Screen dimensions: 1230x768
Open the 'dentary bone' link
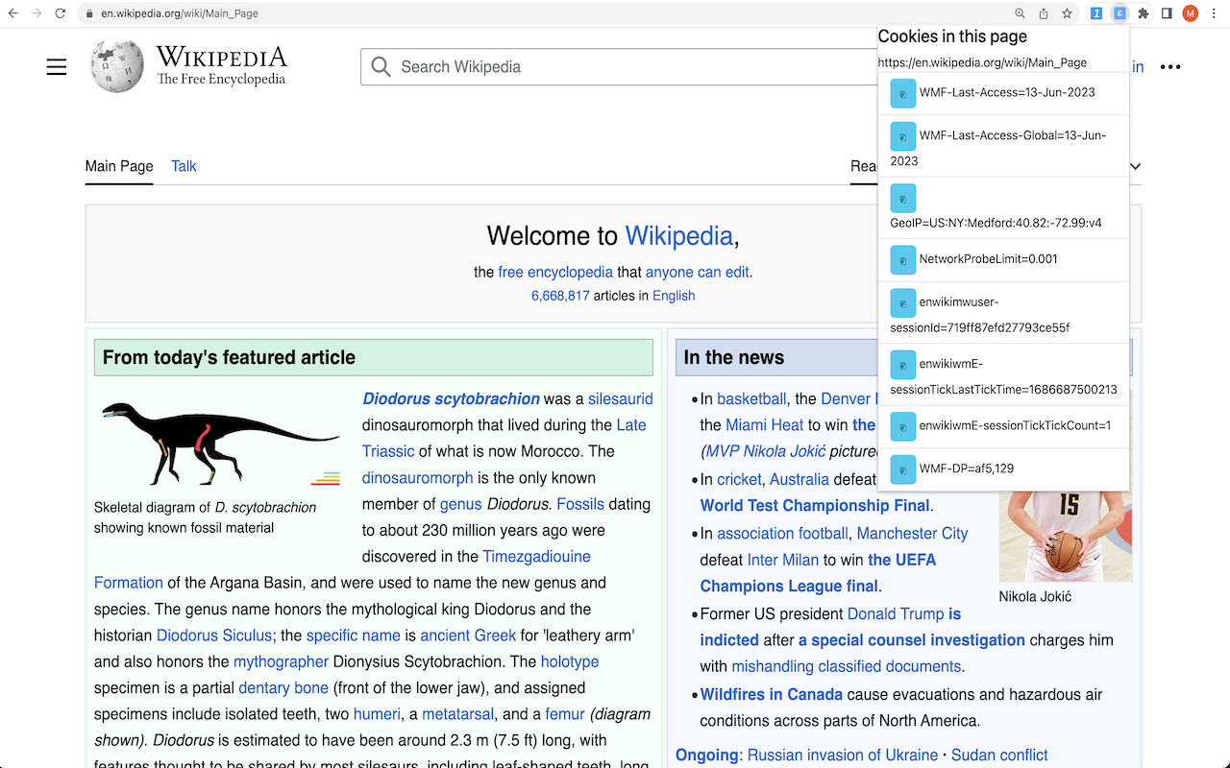pyautogui.click(x=283, y=688)
